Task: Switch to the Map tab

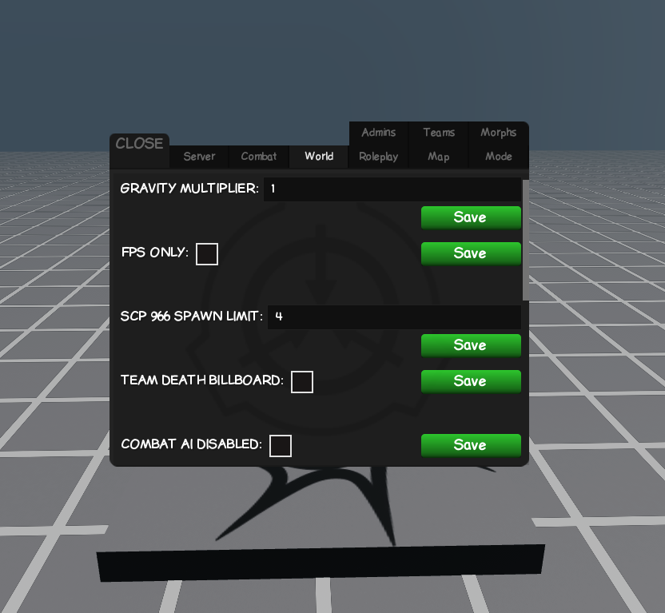Action: (438, 157)
